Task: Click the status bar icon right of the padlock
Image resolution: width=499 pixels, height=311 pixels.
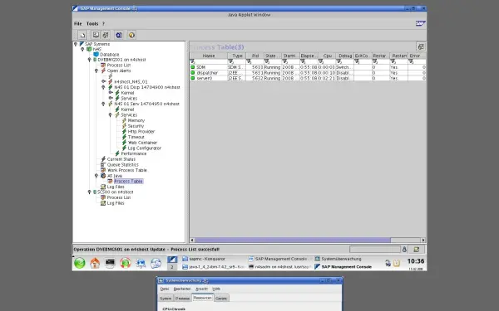Action: (x=417, y=250)
